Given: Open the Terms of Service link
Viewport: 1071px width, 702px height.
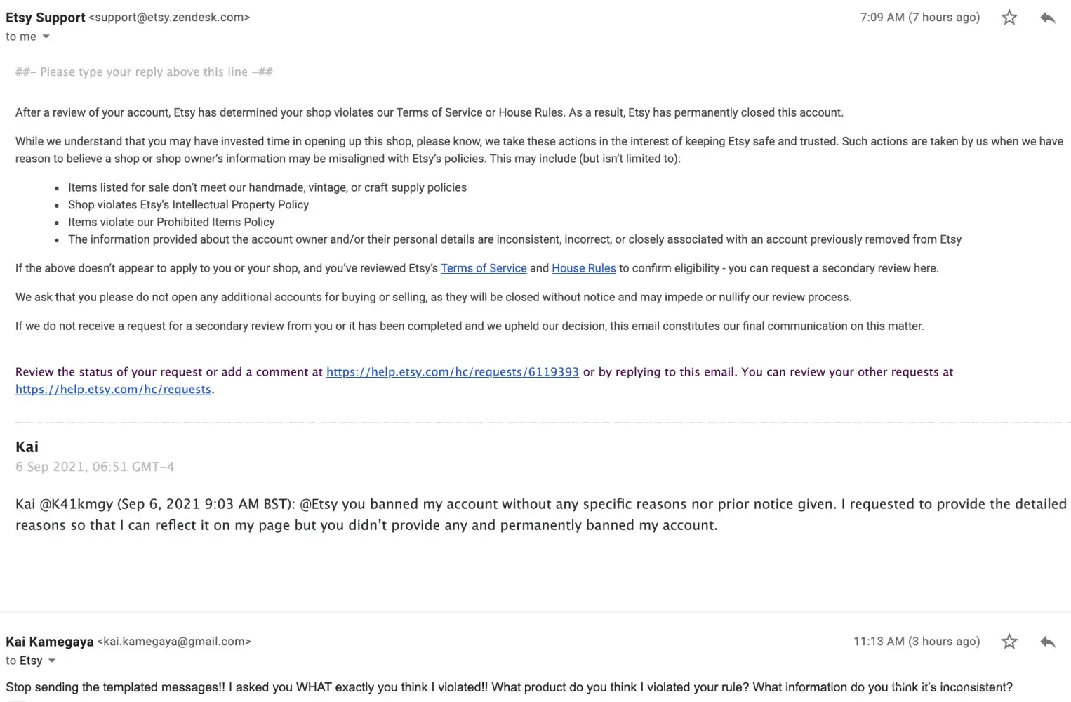Looking at the screenshot, I should [x=484, y=268].
